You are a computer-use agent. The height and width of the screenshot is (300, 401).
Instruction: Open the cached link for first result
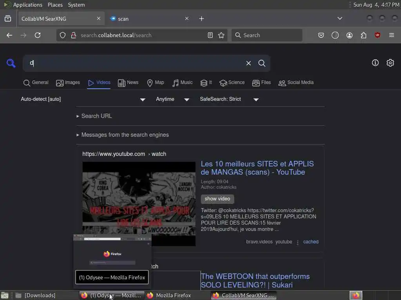311,242
